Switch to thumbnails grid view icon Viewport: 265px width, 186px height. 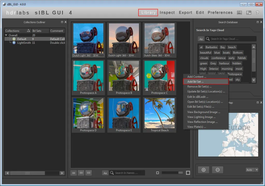73,173
